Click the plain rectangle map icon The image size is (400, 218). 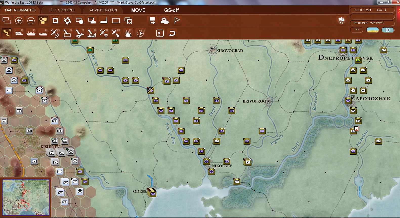[x=116, y=21]
